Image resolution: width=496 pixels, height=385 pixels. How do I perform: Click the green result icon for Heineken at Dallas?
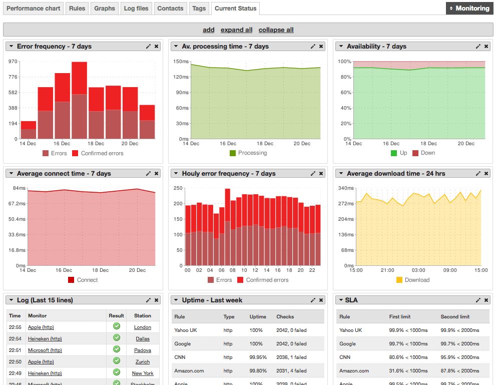(x=116, y=338)
